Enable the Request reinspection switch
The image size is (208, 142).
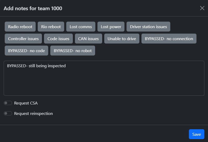(x=8, y=113)
